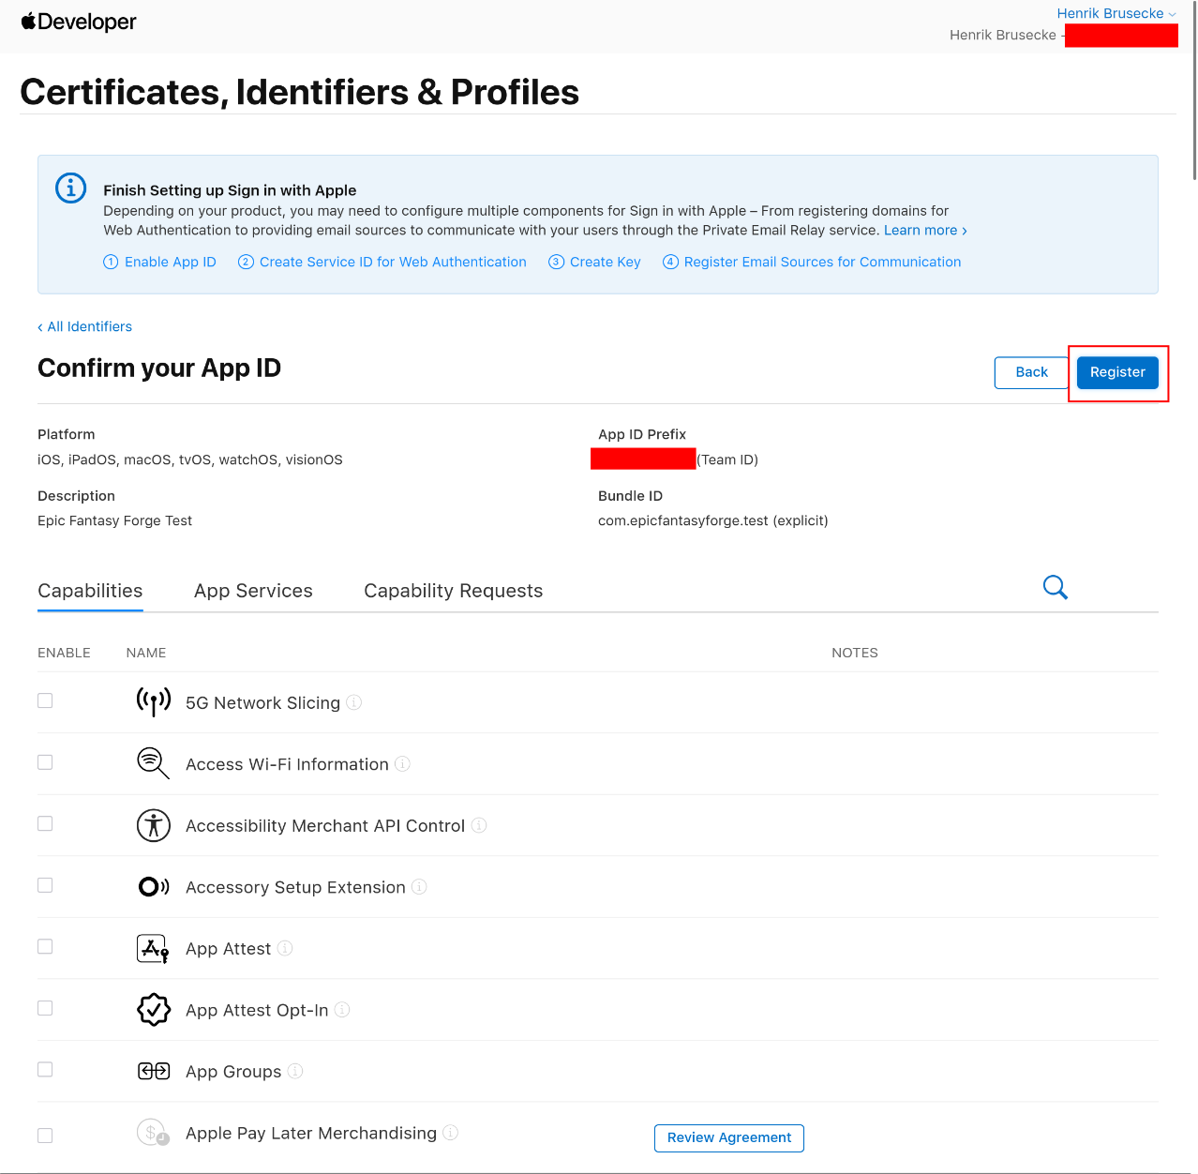Open the capabilities search magnifying glass
The image size is (1198, 1174).
click(1055, 587)
